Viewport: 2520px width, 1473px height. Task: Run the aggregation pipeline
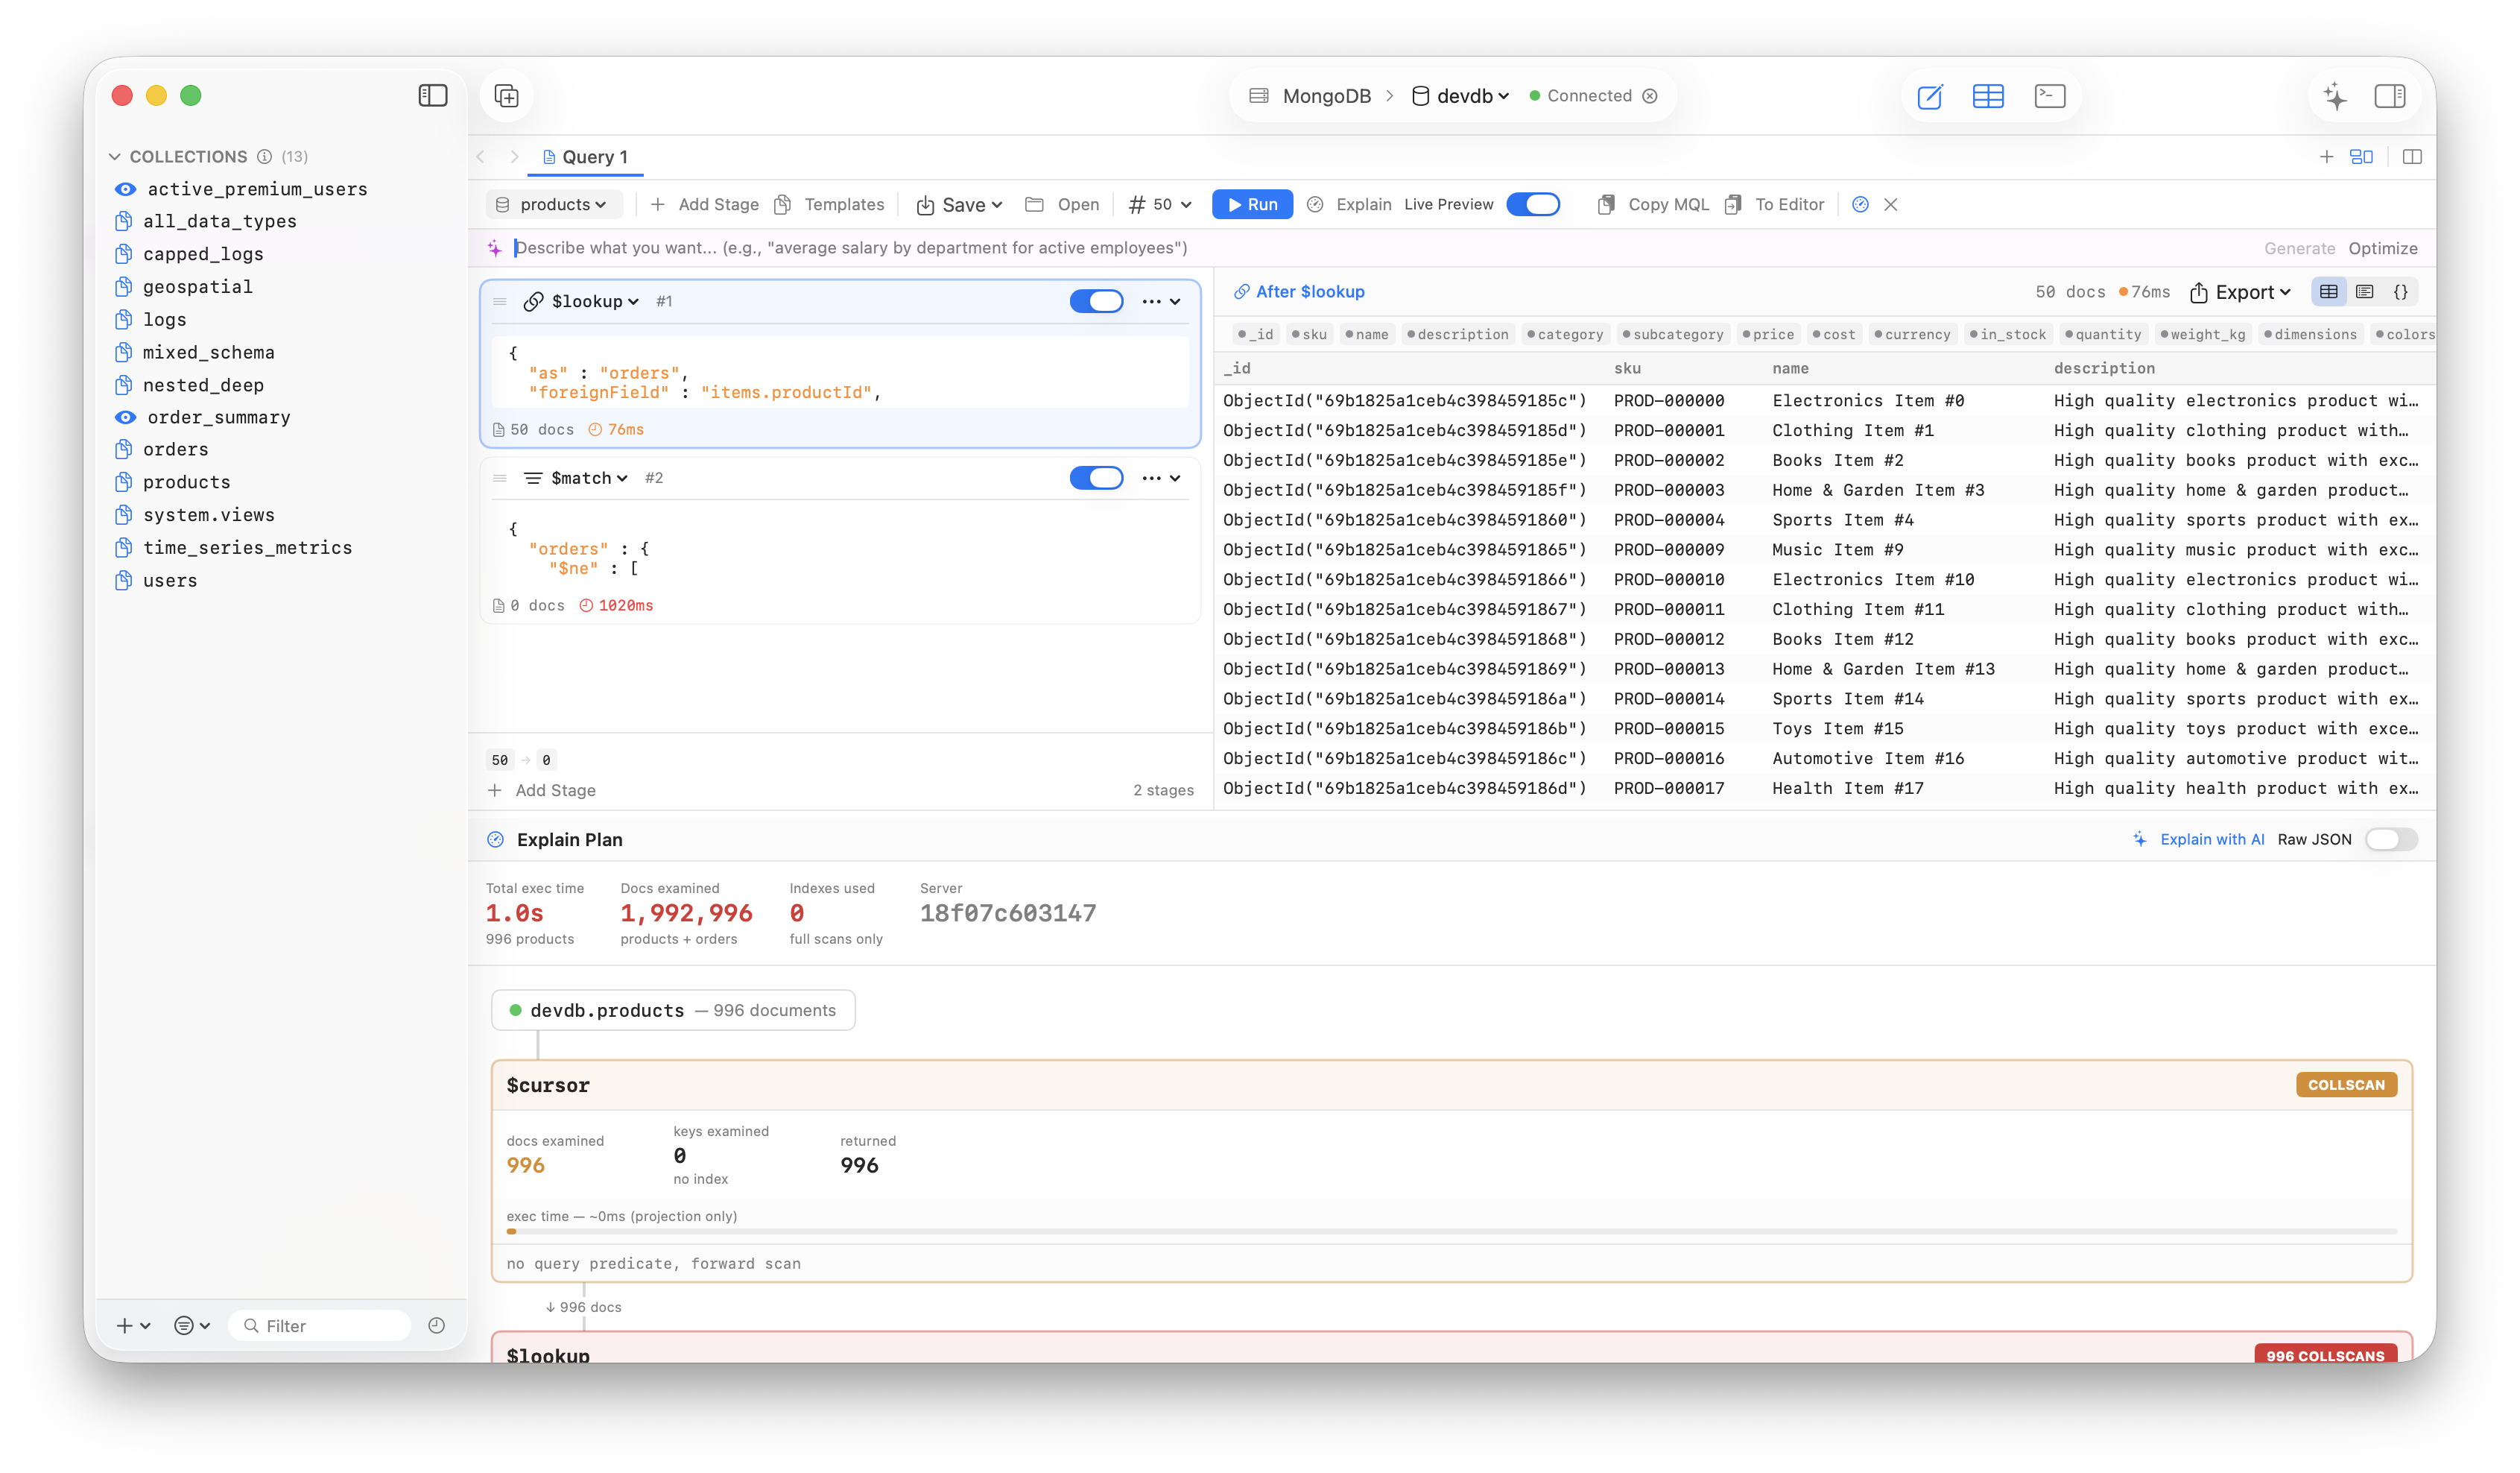pos(1251,204)
